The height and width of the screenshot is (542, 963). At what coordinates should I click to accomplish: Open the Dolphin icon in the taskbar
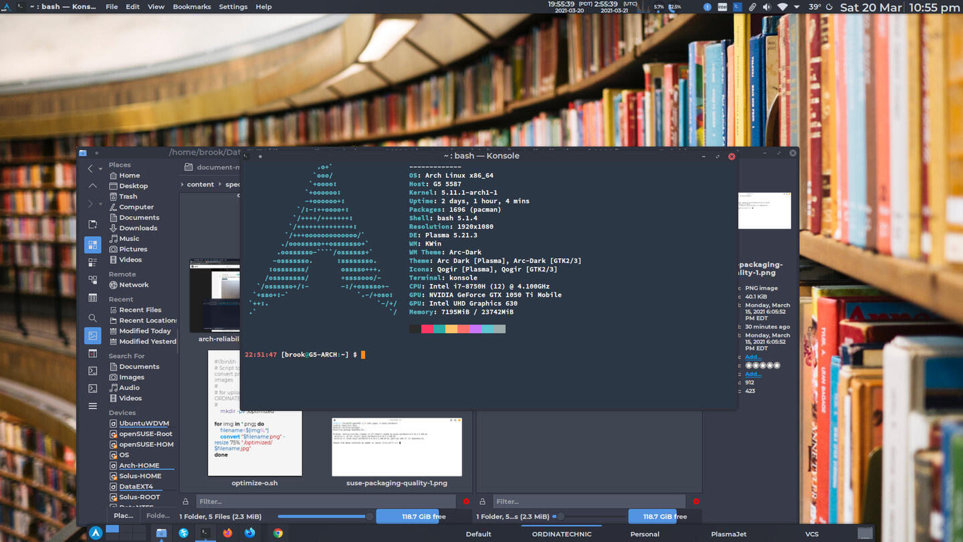[x=161, y=533]
